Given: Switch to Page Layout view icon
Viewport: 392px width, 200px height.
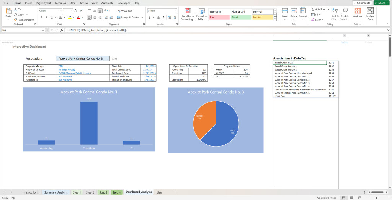Looking at the screenshot, I should [x=352, y=198].
